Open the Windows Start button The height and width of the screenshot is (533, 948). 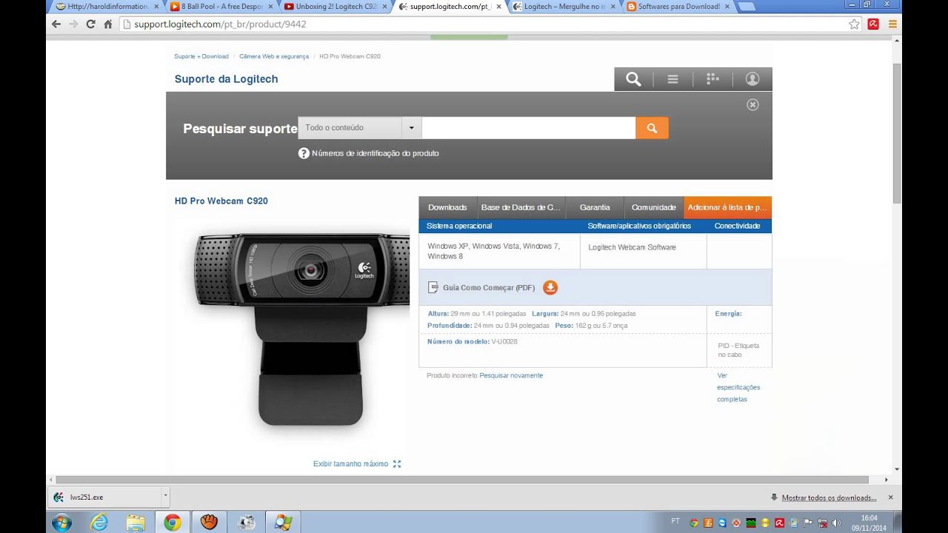62,523
